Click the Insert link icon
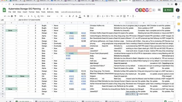 point(118,16)
